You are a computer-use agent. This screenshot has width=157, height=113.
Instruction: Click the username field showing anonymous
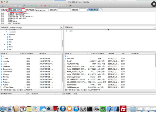[x=42, y=10]
